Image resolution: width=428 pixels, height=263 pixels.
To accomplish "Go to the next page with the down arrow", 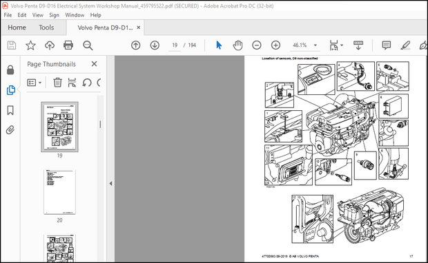I will coord(155,45).
